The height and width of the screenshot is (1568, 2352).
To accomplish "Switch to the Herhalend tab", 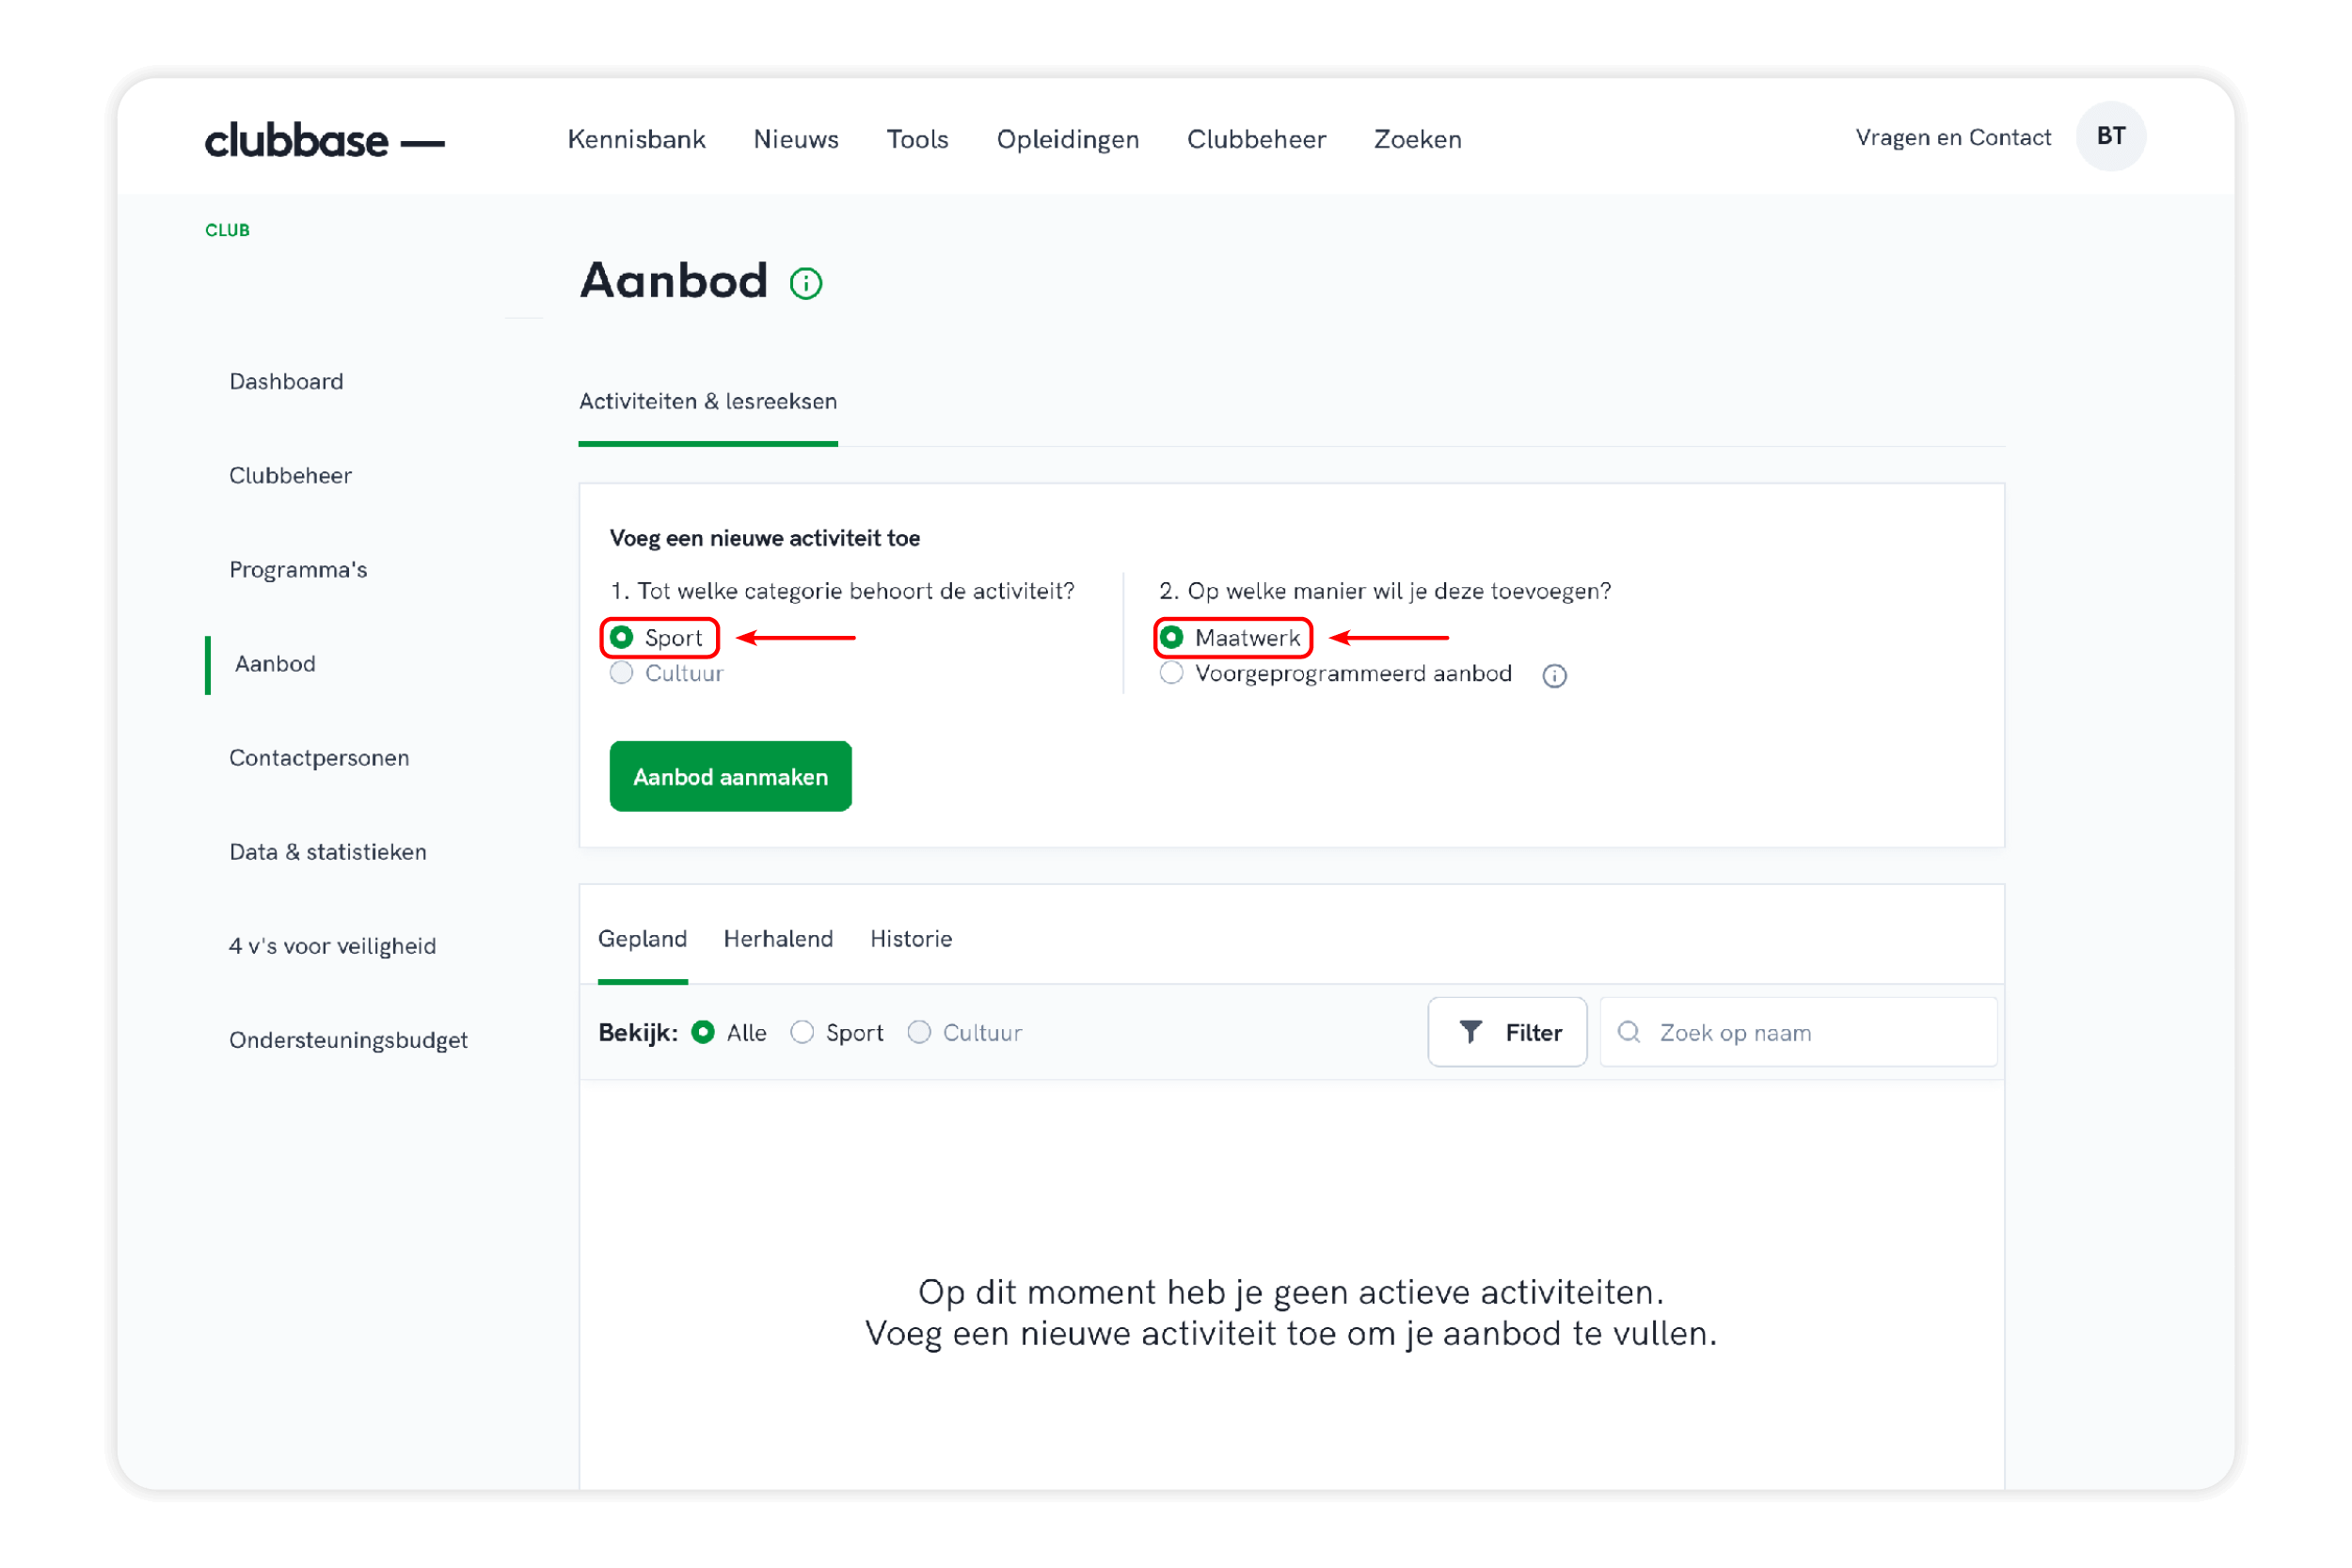I will click(778, 939).
